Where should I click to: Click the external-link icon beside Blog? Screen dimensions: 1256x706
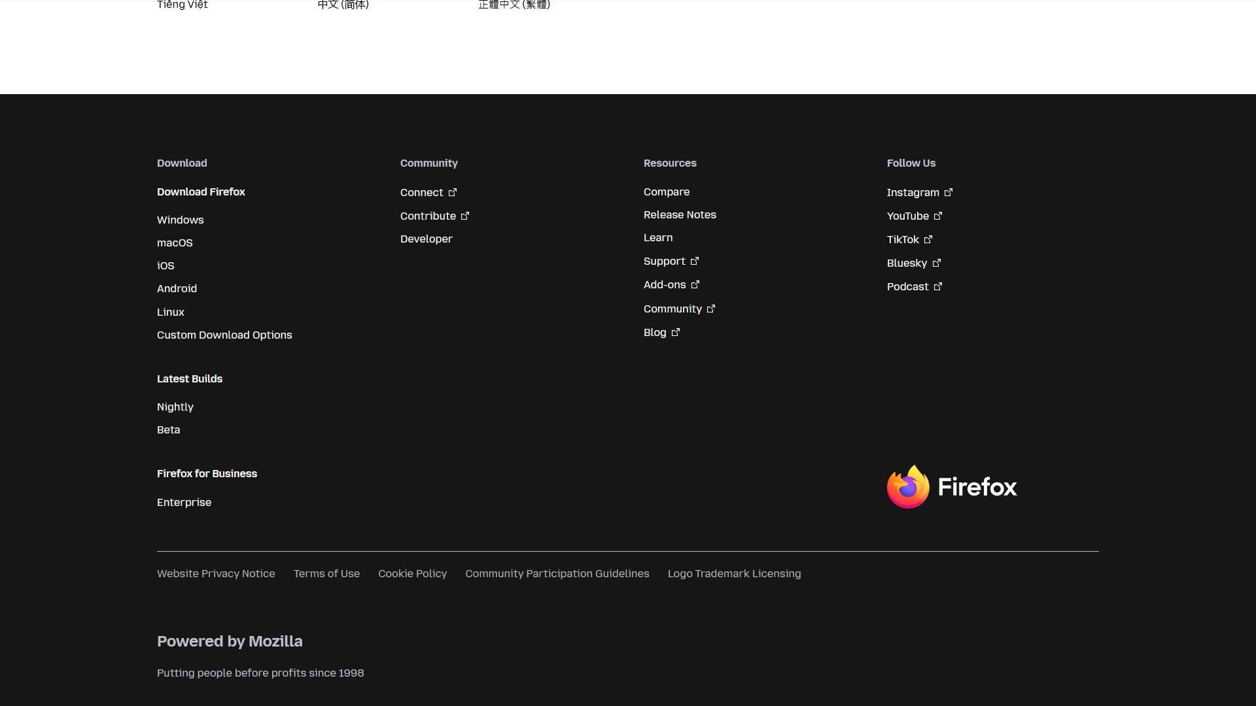pyautogui.click(x=676, y=332)
